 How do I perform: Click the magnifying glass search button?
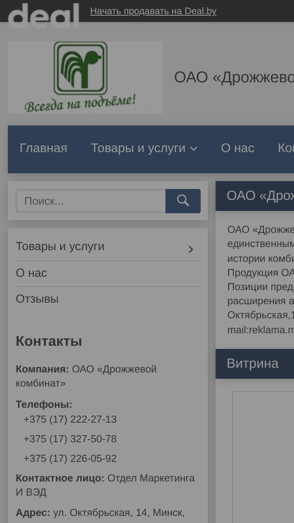[183, 201]
